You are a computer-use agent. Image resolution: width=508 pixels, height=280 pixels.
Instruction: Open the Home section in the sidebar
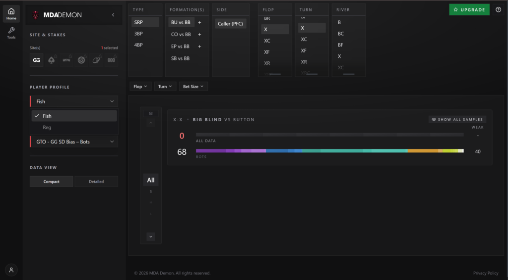pos(11,14)
